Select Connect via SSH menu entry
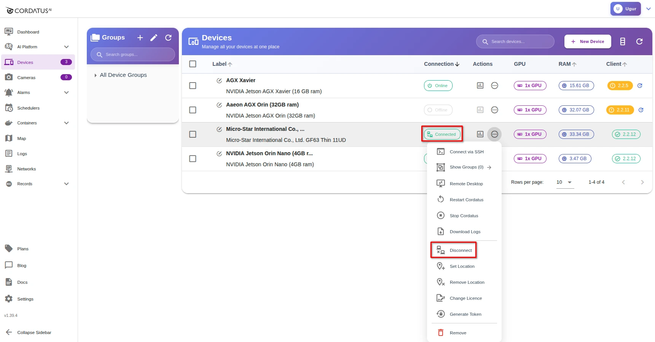The height and width of the screenshot is (342, 655). click(466, 152)
